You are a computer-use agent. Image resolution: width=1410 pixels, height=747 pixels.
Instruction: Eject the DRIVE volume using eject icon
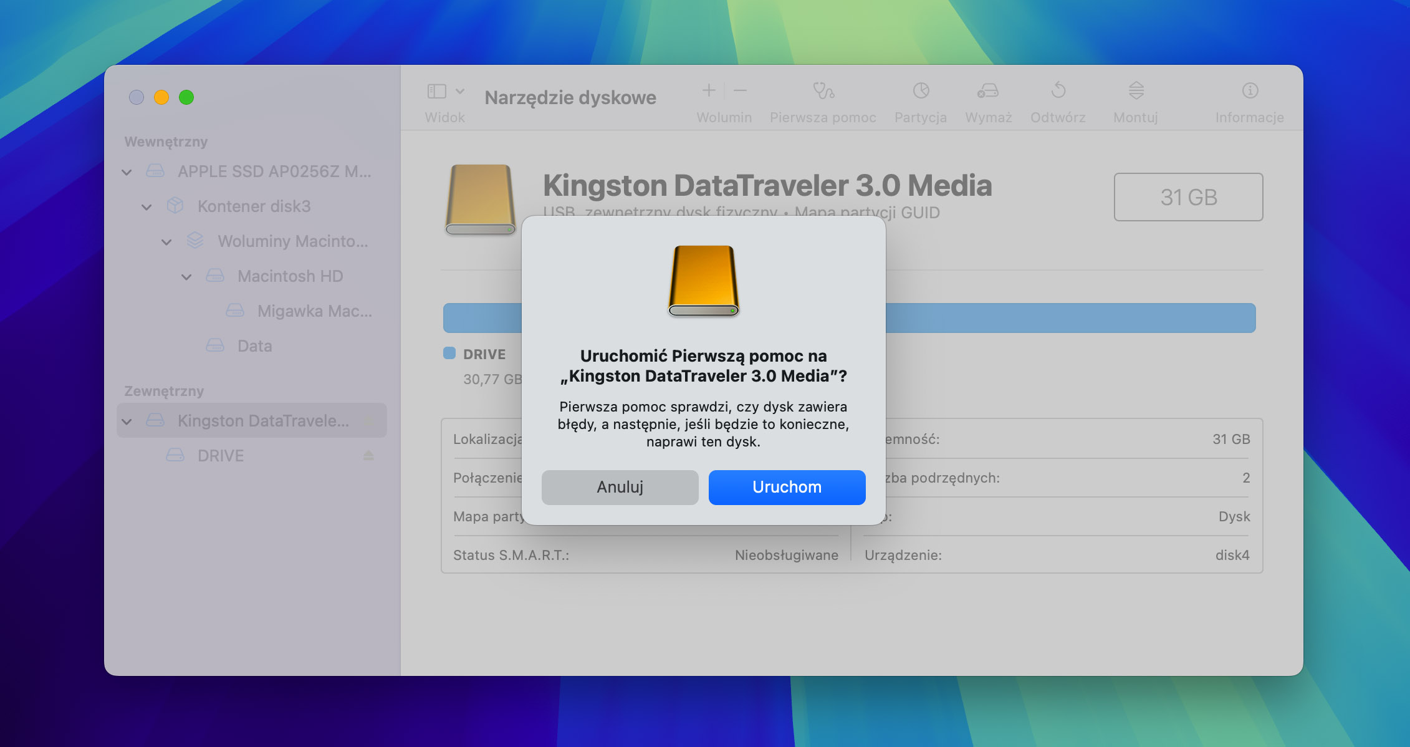[x=368, y=456]
